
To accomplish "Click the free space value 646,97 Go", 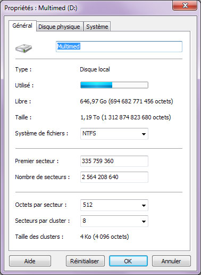I will click(127, 101).
